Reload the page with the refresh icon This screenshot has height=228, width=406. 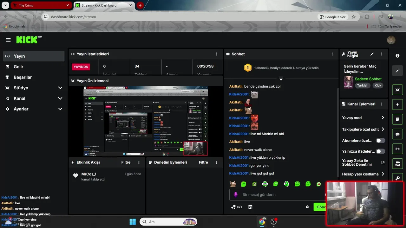(x=25, y=17)
